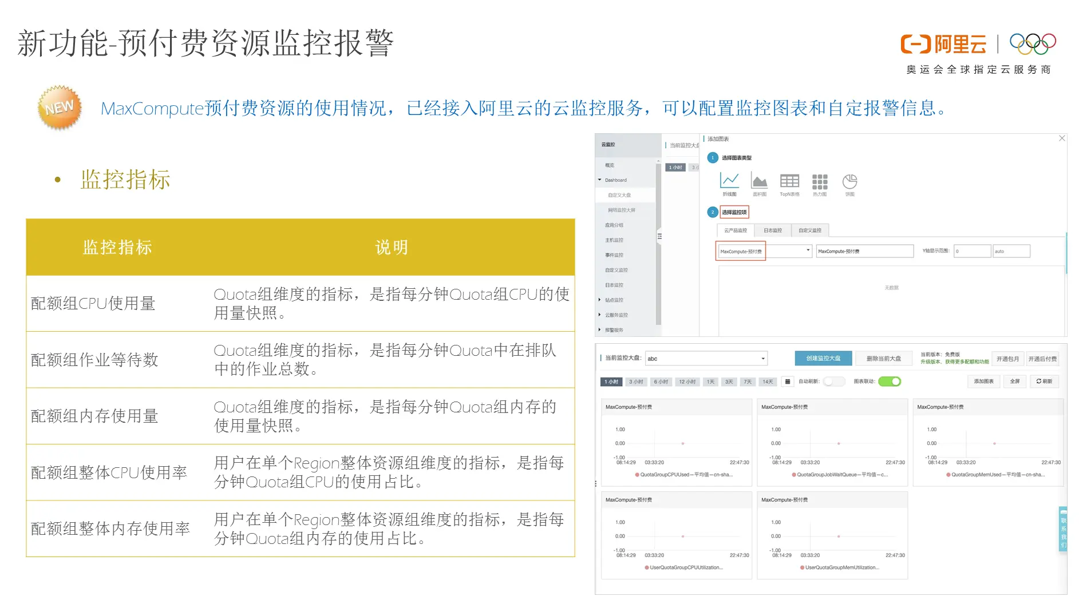Viewport: 1079px width, 600px height.
Task: Select the line chart (折线图) type icon
Action: (729, 181)
